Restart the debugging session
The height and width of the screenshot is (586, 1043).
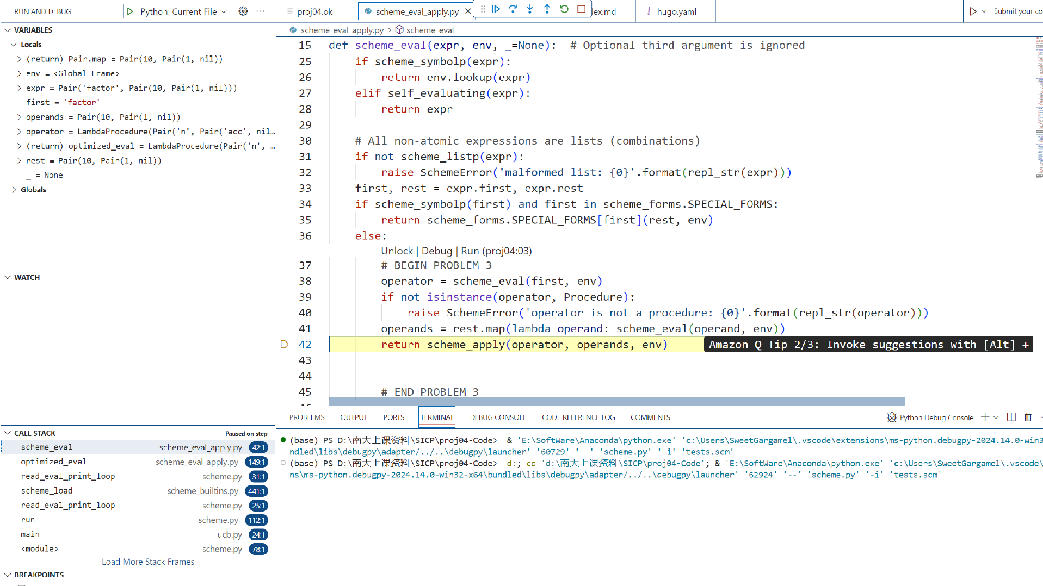point(564,9)
